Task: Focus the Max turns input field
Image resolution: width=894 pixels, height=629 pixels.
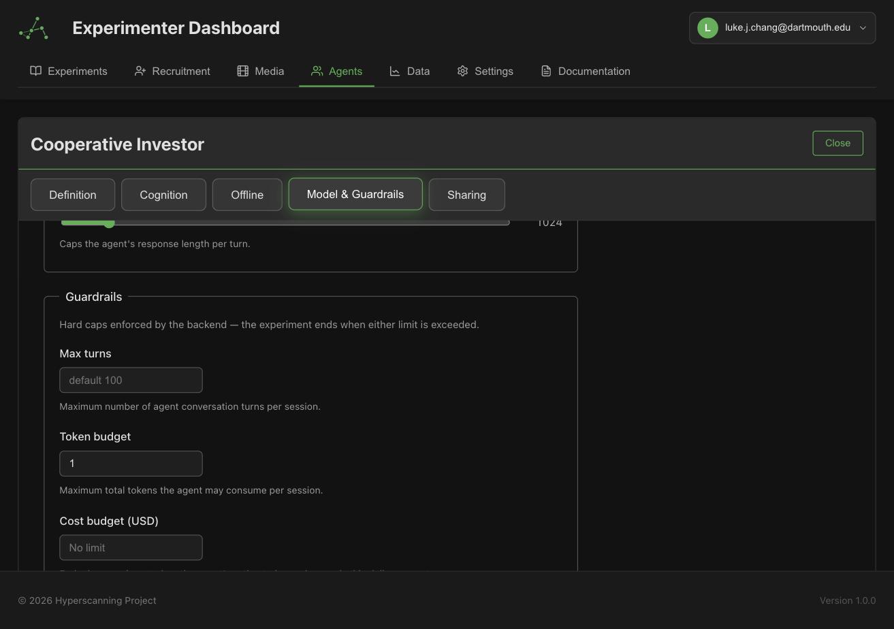Action: [x=131, y=380]
